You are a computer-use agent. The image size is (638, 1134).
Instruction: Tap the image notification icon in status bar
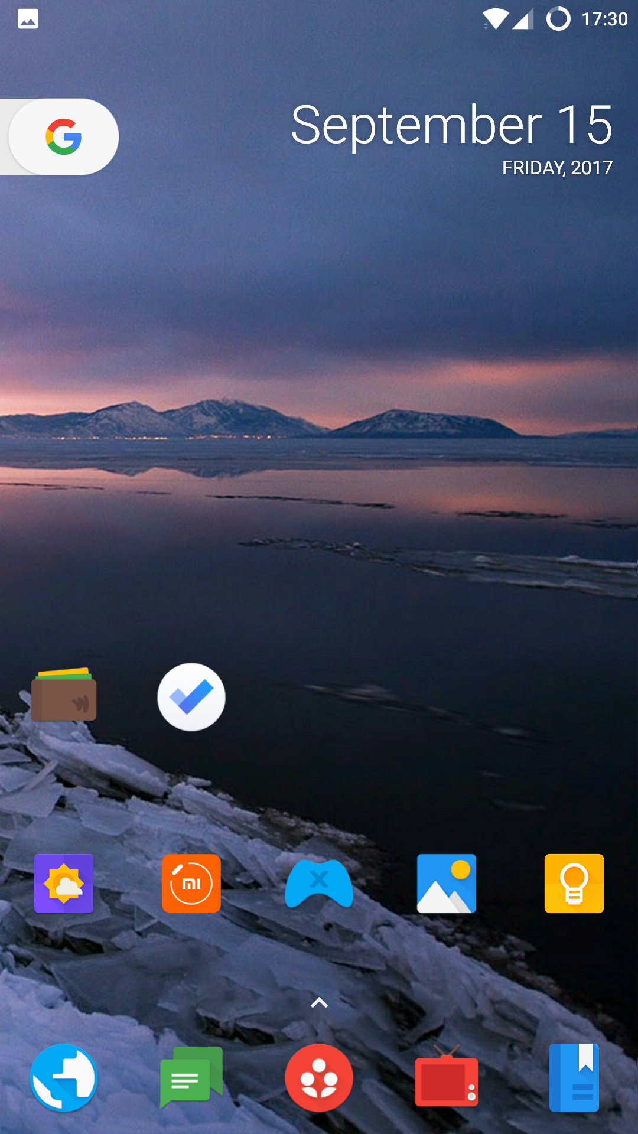pos(28,19)
